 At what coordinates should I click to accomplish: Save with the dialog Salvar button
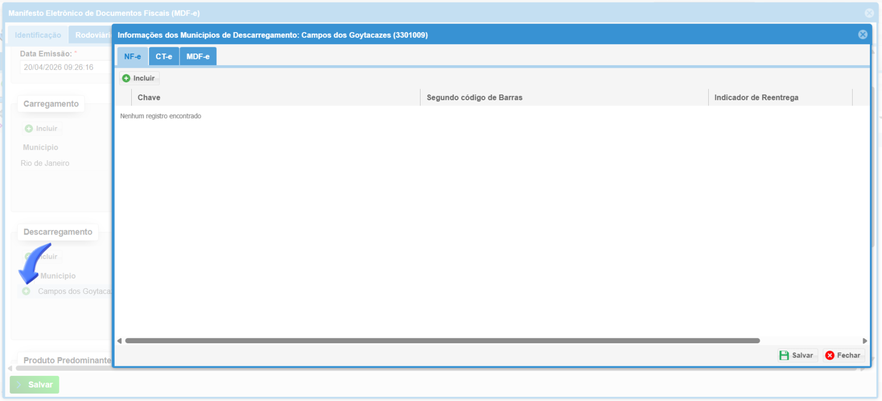pos(797,355)
